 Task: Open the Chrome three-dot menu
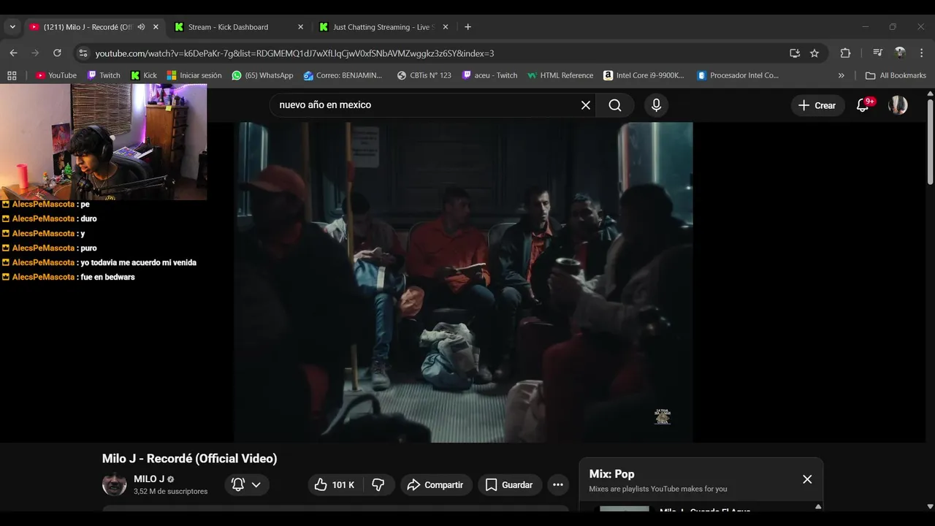point(922,53)
